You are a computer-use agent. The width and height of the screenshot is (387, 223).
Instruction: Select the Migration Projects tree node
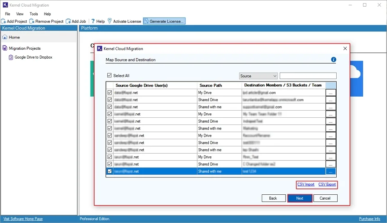25,48
